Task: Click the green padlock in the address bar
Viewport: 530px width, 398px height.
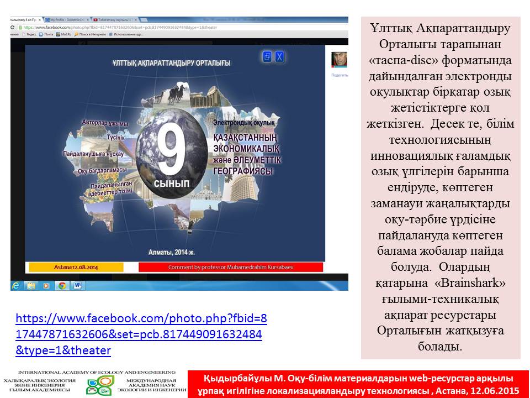Action: tap(20, 28)
